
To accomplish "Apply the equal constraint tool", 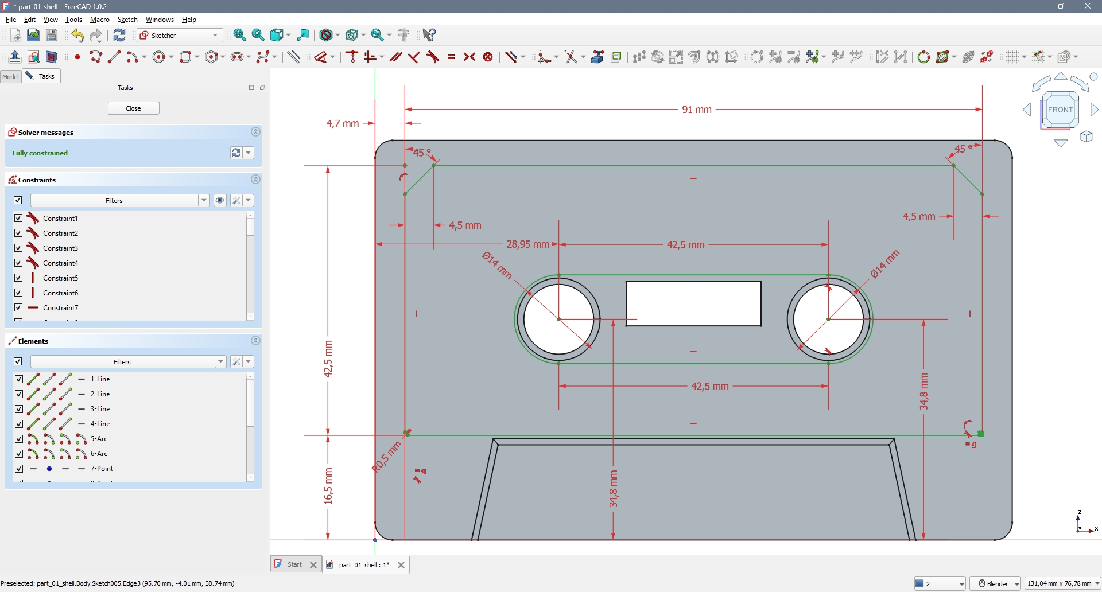I will [451, 57].
